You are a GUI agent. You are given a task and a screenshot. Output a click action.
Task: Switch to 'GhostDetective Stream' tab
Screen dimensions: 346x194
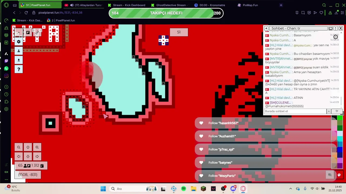click(170, 5)
